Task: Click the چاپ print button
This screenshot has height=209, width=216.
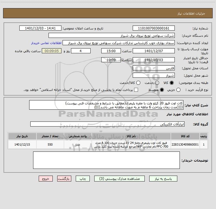Action: click(83, 179)
